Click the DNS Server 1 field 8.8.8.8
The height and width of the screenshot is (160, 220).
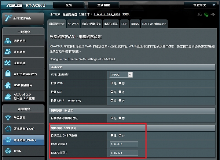pyautogui.click(x=124, y=144)
